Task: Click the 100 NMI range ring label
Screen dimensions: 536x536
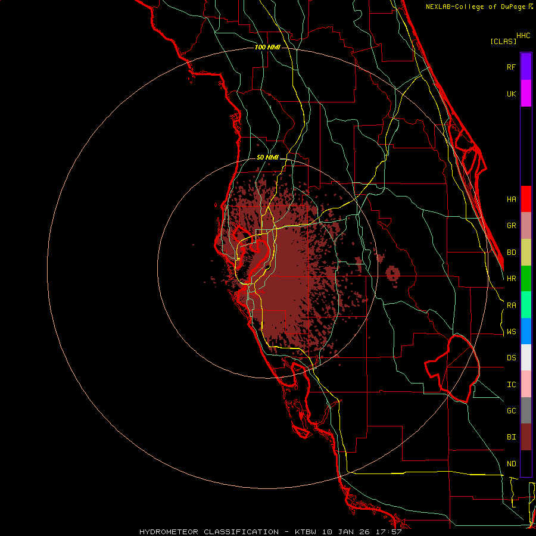Action: pyautogui.click(x=267, y=47)
